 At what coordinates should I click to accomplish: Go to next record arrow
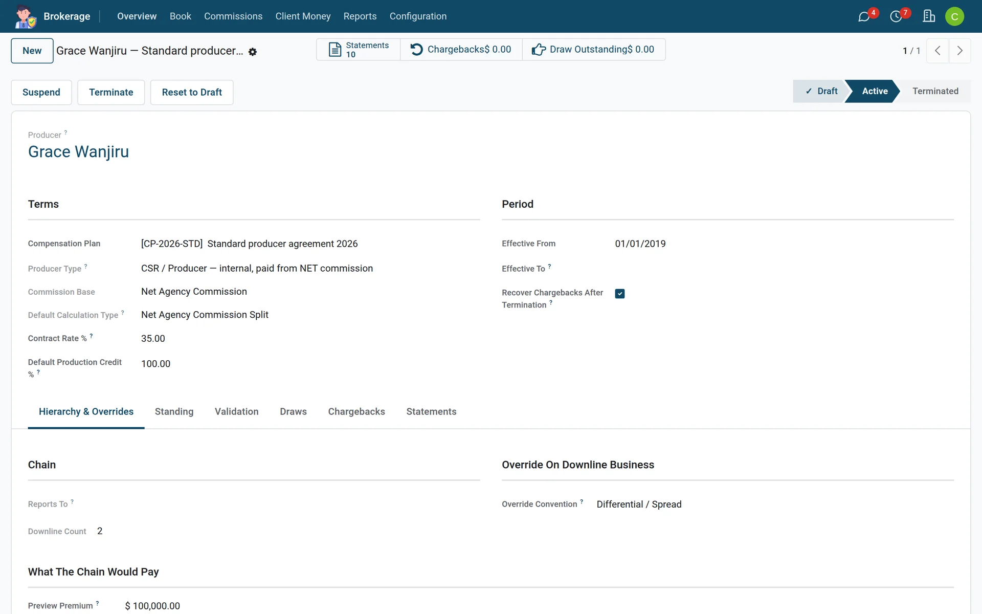pos(959,51)
